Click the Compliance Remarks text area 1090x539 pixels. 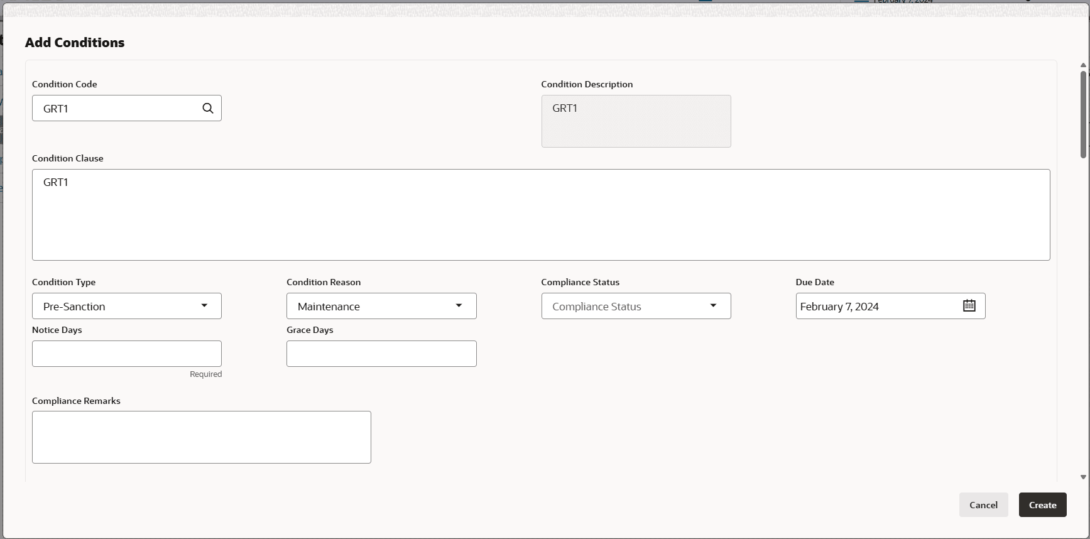click(x=202, y=437)
